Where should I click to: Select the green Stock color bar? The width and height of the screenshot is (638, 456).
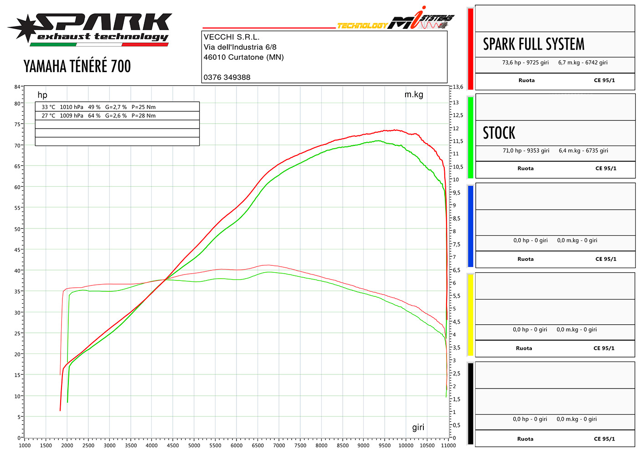tap(470, 137)
